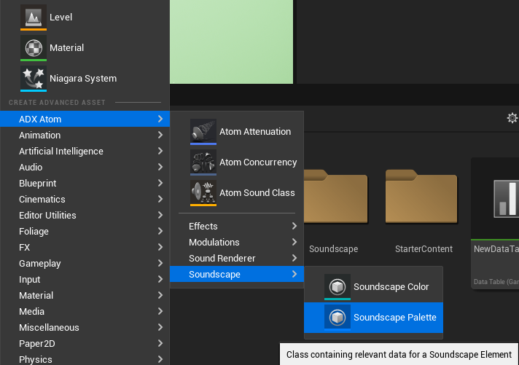The height and width of the screenshot is (365, 519).
Task: Click the StarterContent folder name label
Action: pyautogui.click(x=424, y=249)
